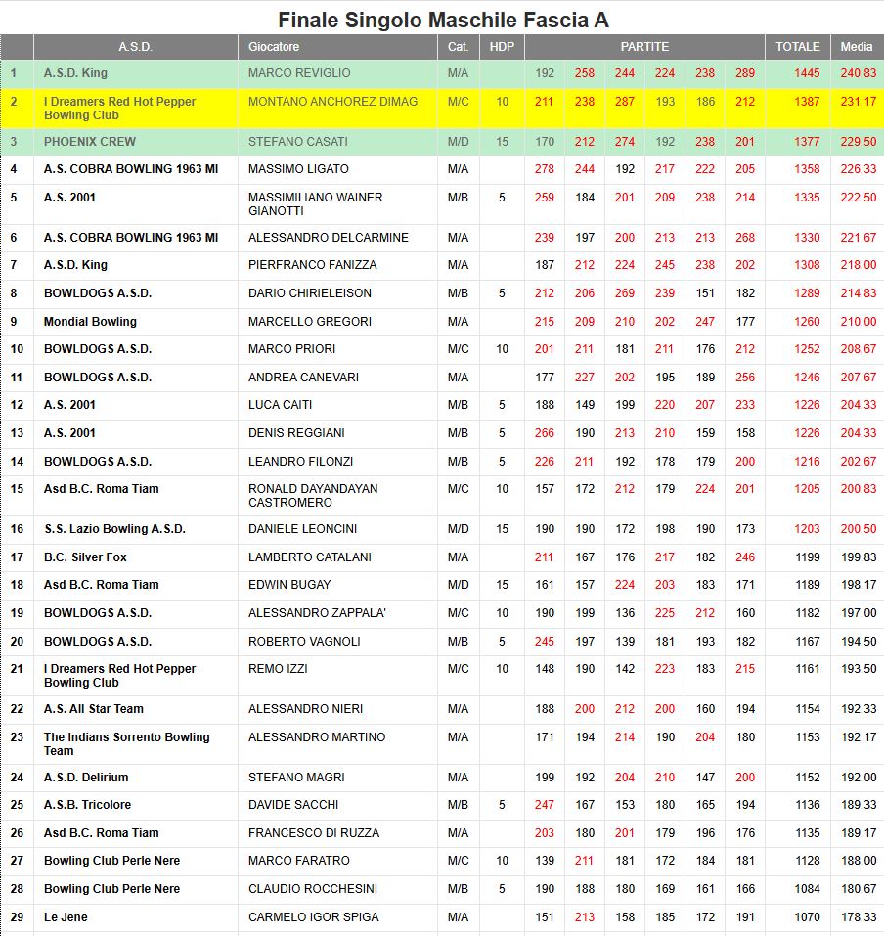Select the B.C. Silver Fox team
This screenshot has width=884, height=936.
[85, 557]
